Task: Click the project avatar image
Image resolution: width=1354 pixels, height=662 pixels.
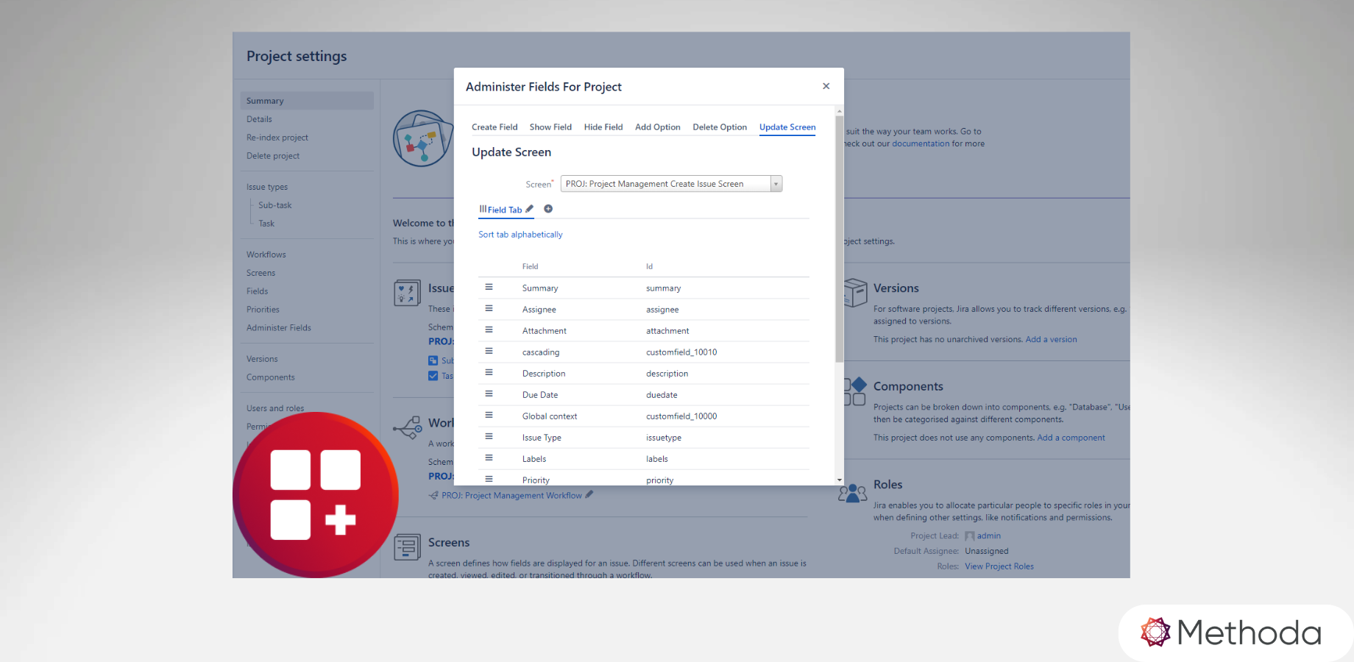Action: pyautogui.click(x=423, y=138)
